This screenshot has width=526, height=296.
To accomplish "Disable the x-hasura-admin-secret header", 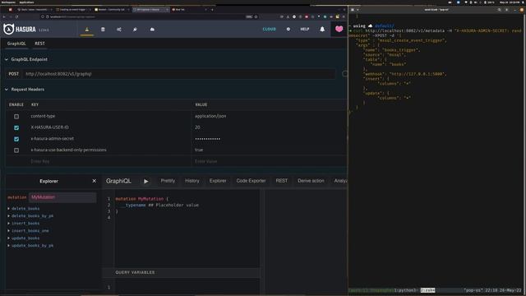I will (16, 139).
